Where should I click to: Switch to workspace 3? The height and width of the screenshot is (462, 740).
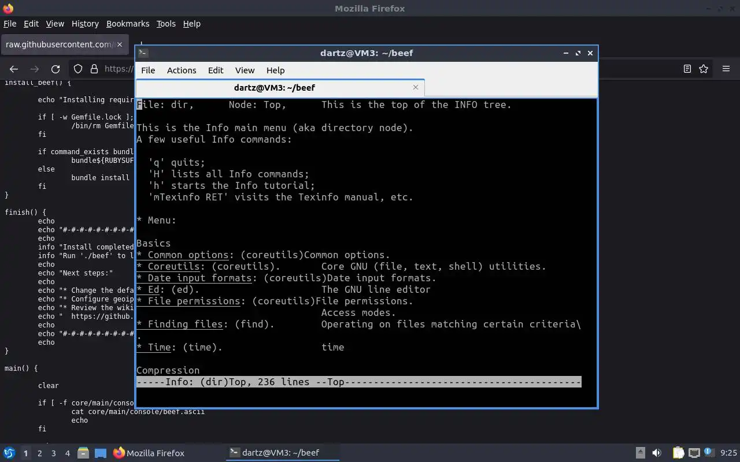54,453
